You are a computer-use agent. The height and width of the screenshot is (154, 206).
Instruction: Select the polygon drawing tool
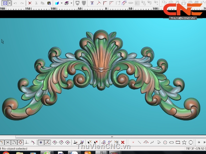point(191,142)
